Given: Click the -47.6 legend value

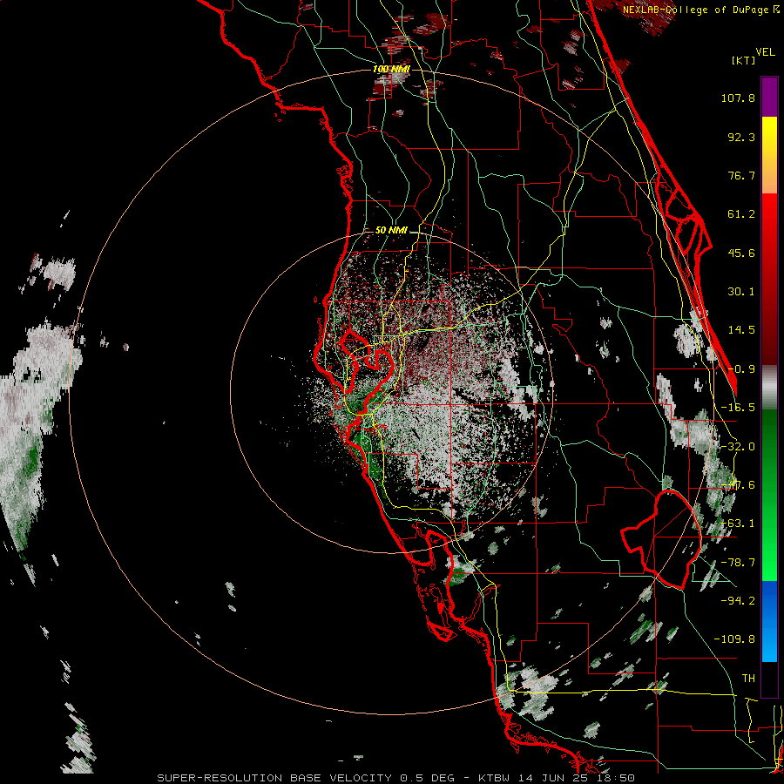Looking at the screenshot, I should (738, 485).
